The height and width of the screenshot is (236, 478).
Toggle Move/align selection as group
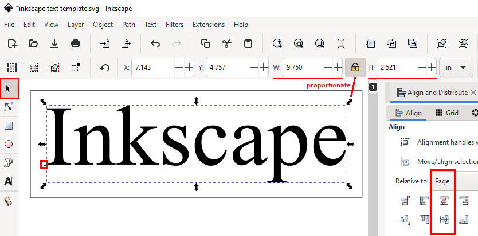point(405,162)
